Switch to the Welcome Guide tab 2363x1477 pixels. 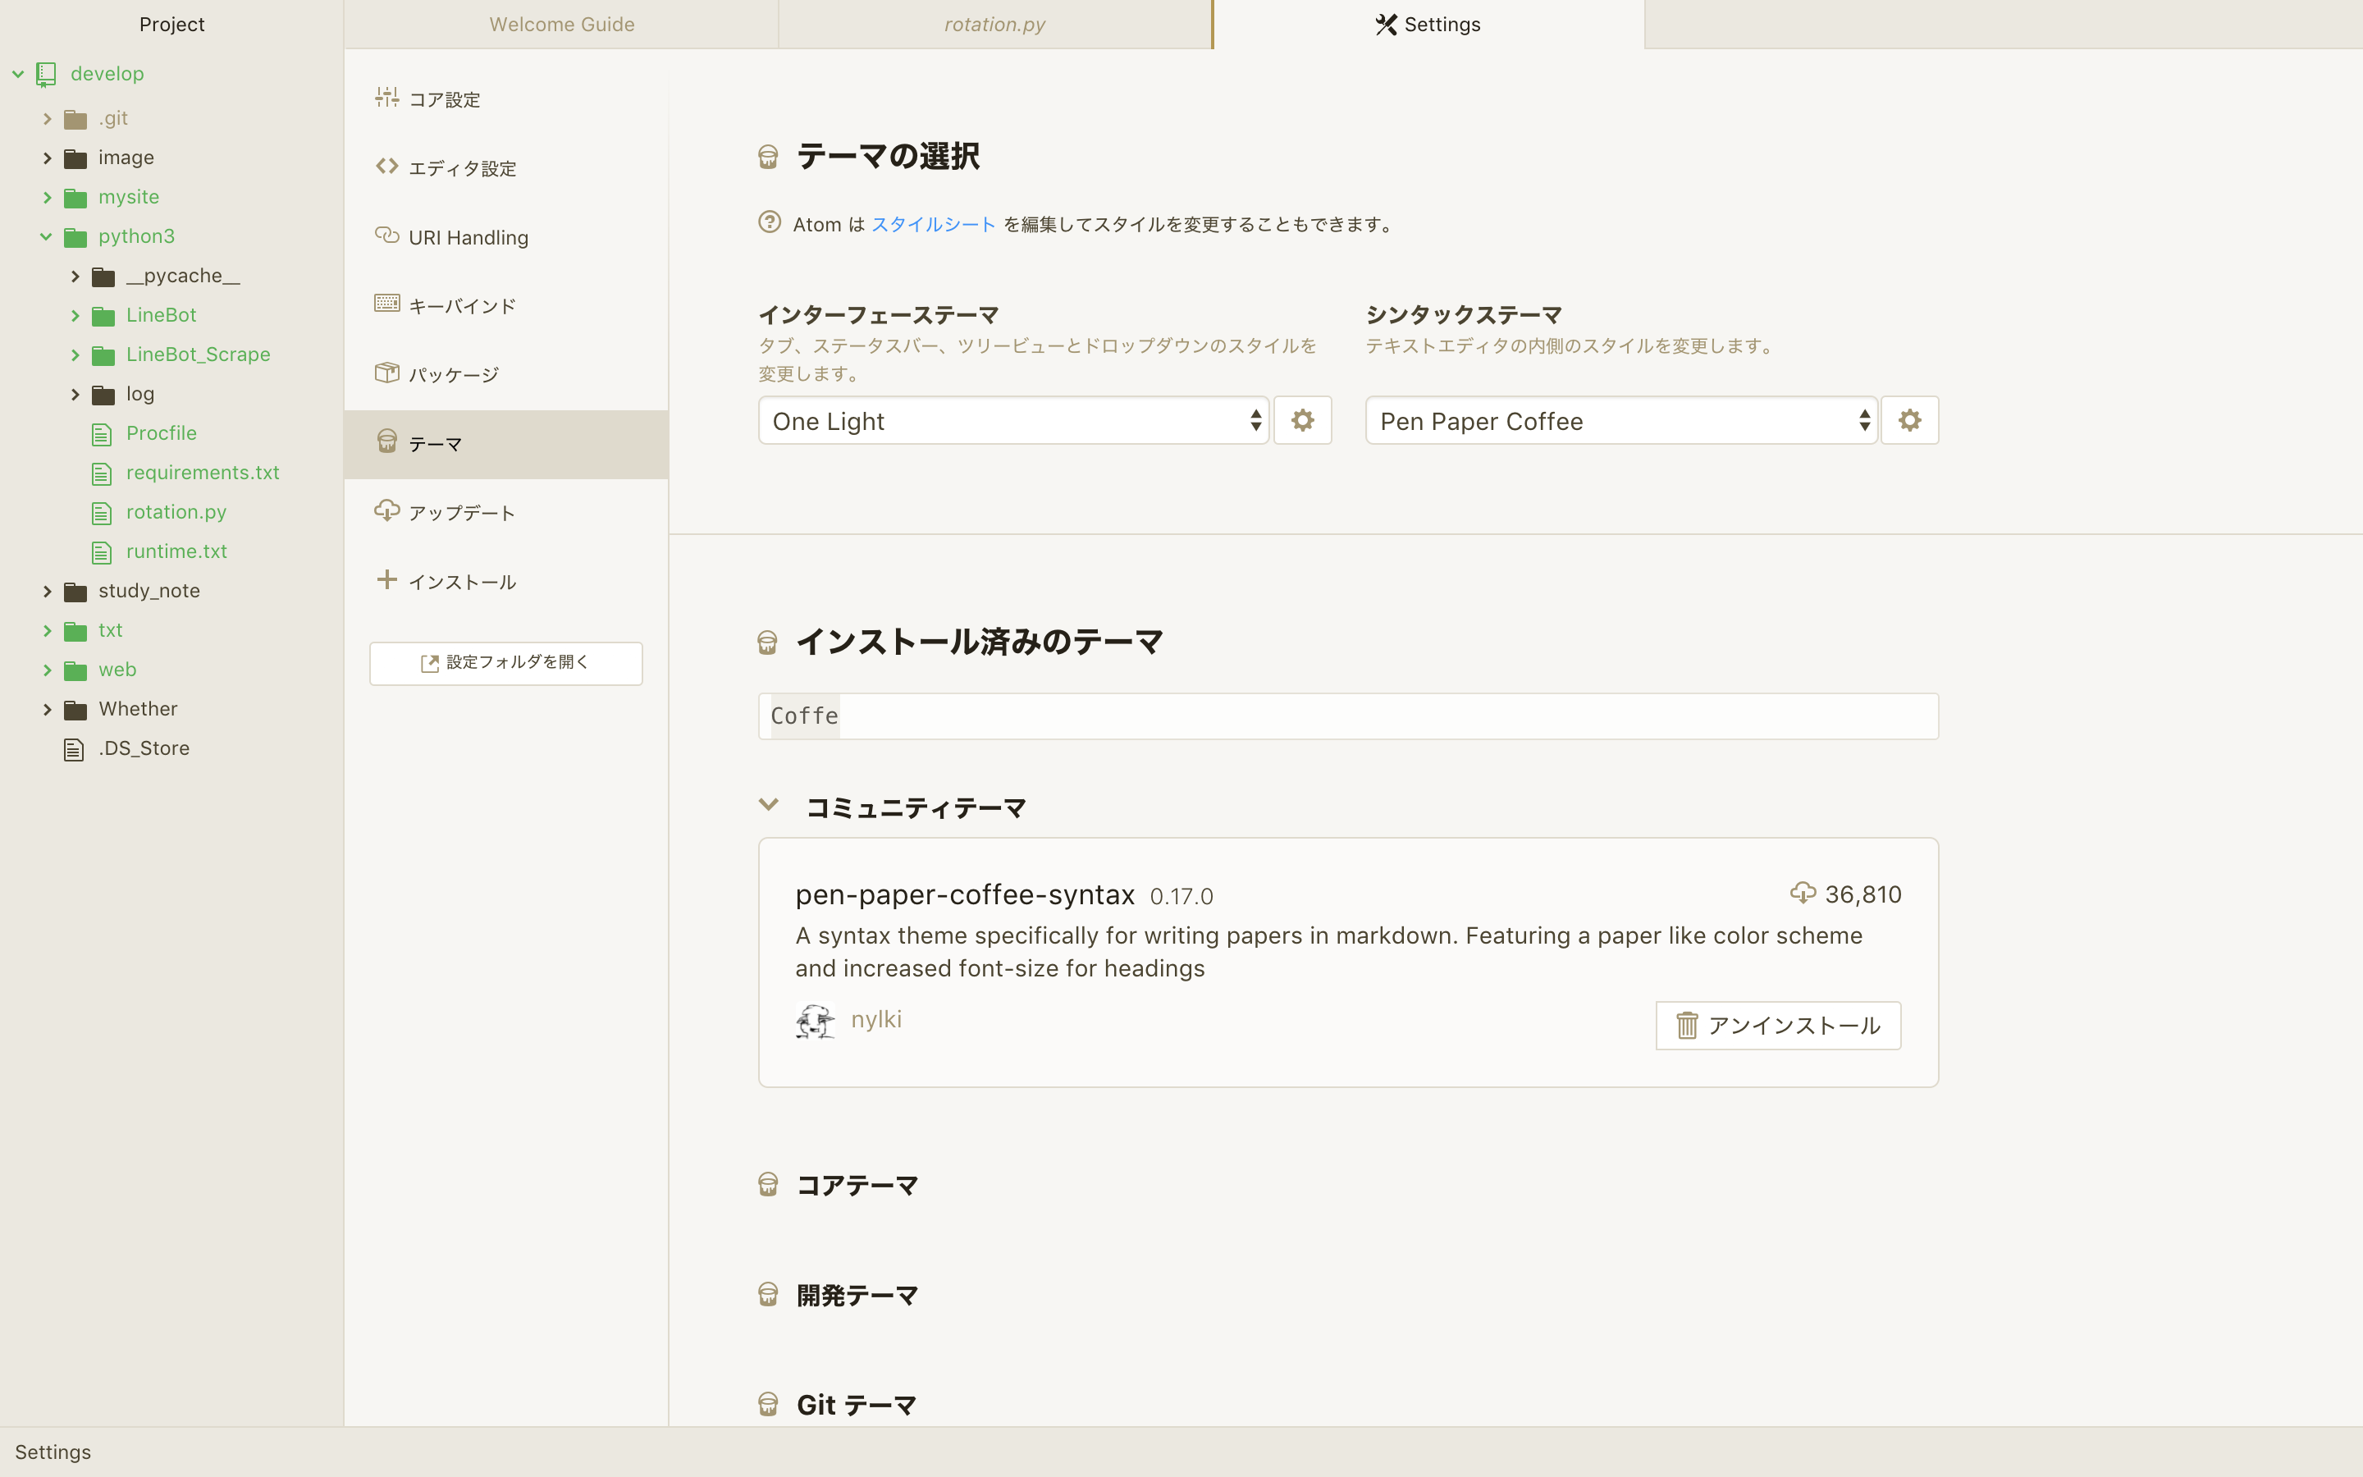tap(561, 25)
